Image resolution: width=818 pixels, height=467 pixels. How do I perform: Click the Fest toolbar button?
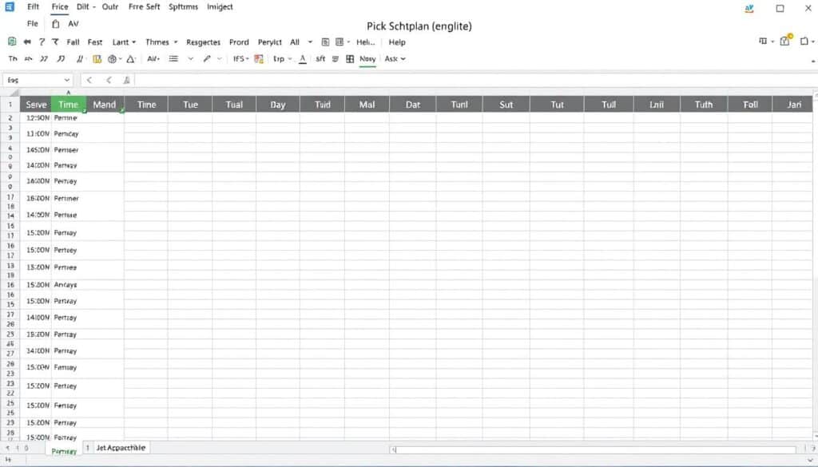[x=95, y=42]
